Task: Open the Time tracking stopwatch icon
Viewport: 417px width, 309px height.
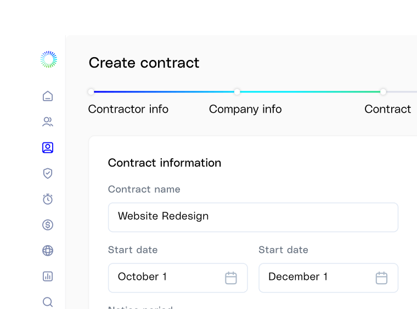Action: [x=48, y=199]
